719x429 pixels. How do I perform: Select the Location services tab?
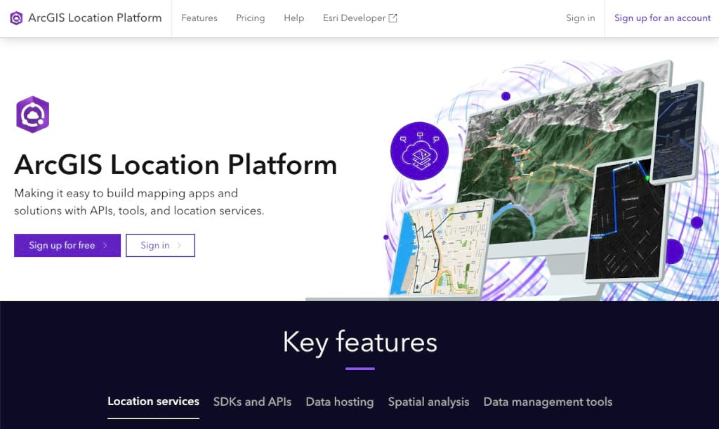153,402
